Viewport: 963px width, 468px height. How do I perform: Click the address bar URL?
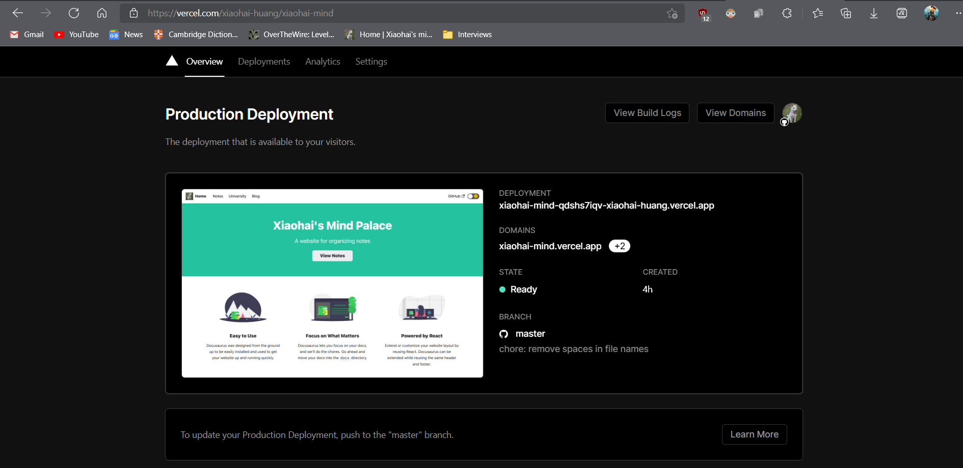point(240,13)
